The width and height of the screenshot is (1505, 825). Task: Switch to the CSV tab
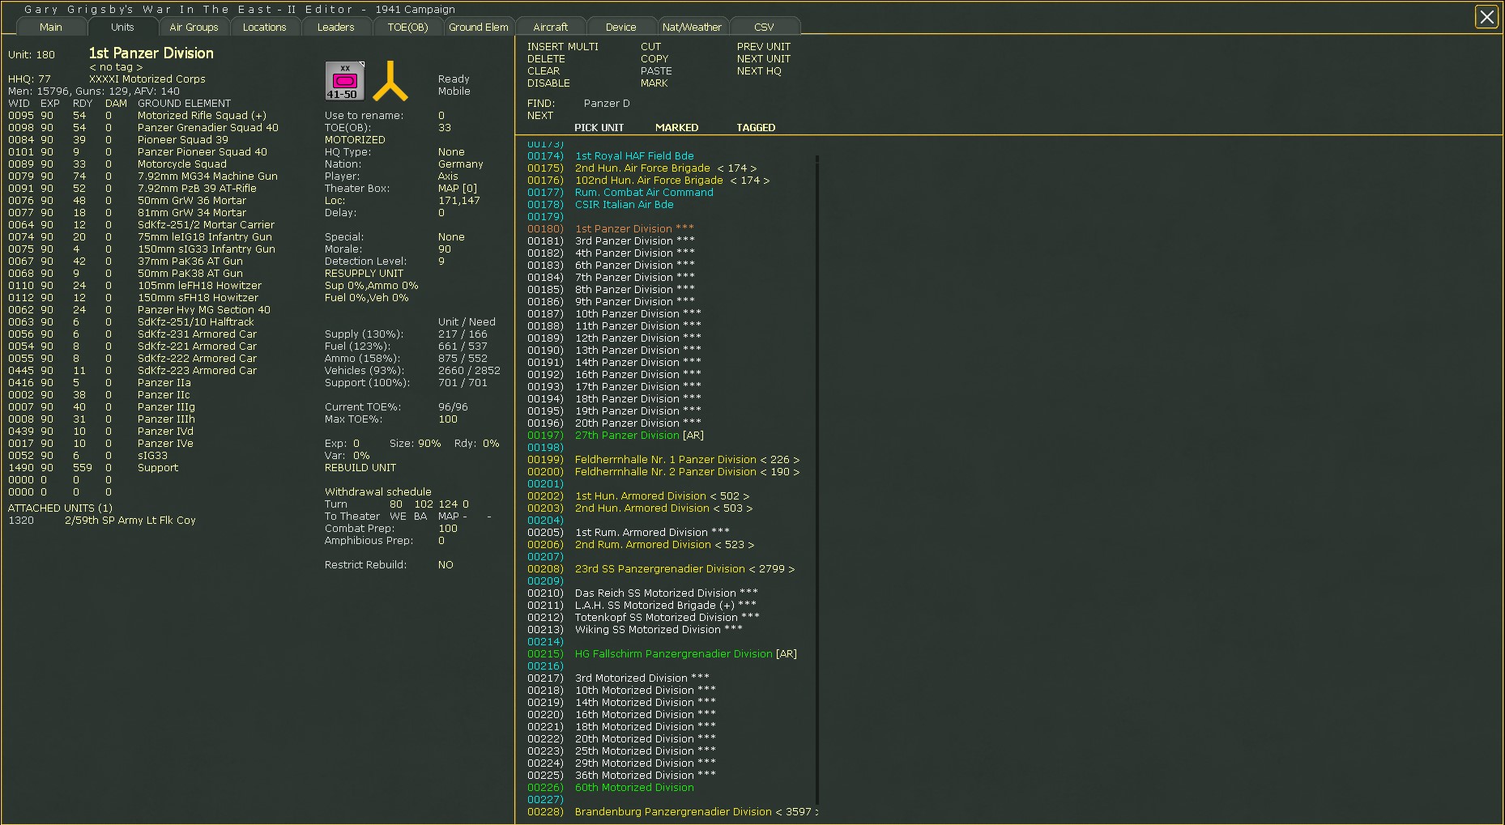pos(764,27)
